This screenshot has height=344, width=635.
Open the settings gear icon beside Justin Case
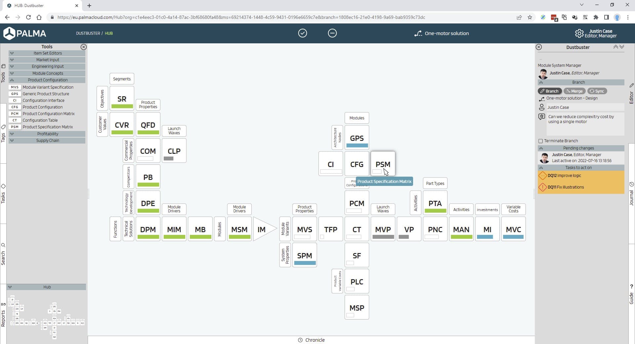(x=579, y=33)
